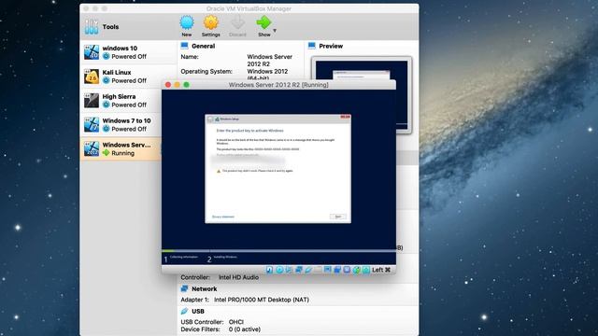This screenshot has height=336, width=598.
Task: Click the Network section icon
Action: pyautogui.click(x=185, y=288)
